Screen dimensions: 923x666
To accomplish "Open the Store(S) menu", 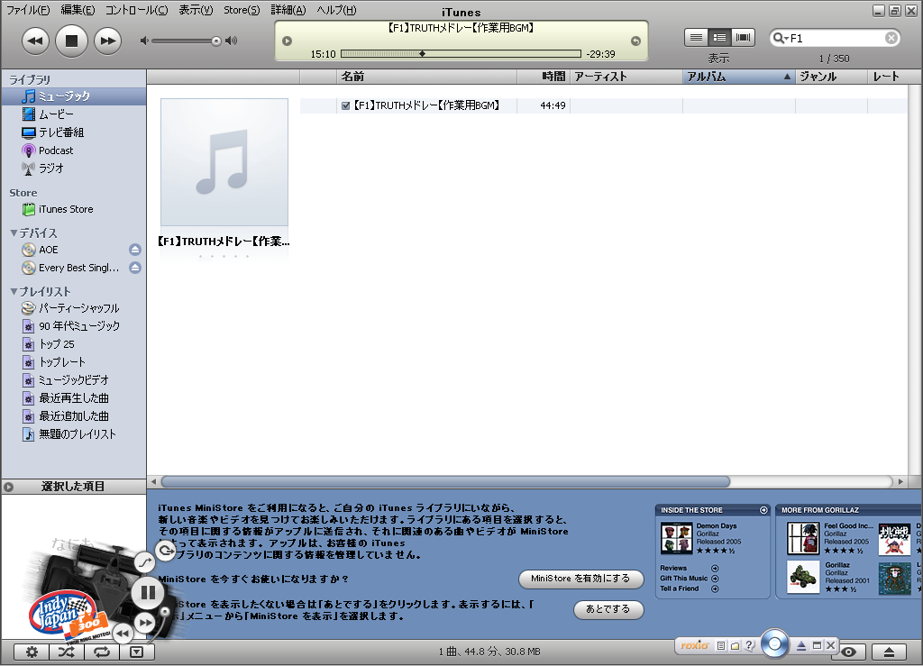I will pos(242,10).
